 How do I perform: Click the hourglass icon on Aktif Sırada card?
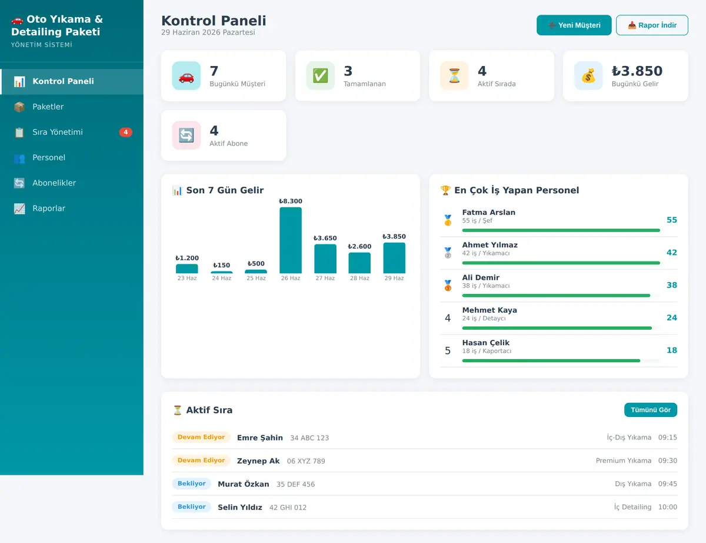point(454,76)
